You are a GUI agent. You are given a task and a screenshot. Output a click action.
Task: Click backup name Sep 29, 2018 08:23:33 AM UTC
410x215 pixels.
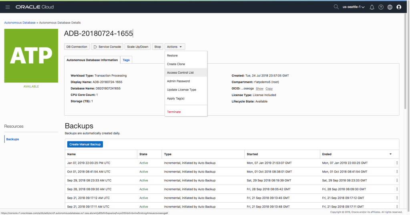(x=89, y=181)
